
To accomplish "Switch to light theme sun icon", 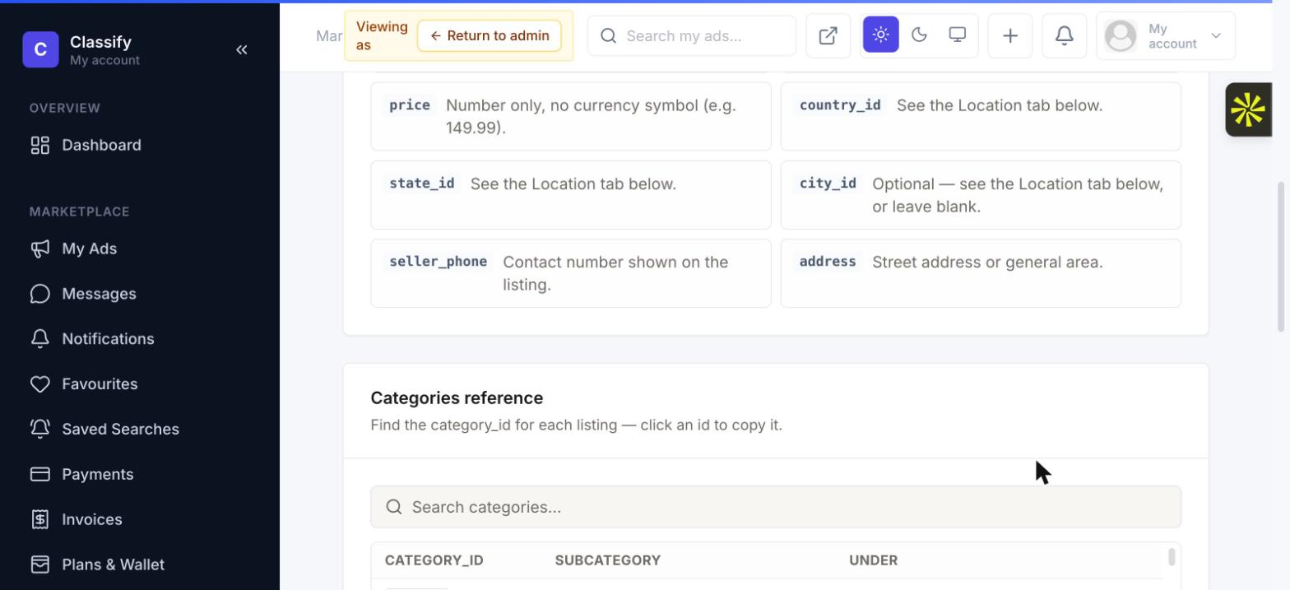I will 880,35.
